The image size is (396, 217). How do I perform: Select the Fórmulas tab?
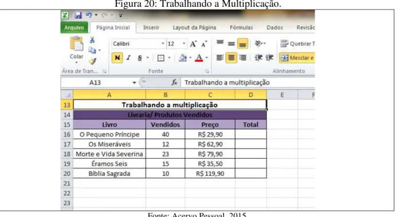click(241, 27)
